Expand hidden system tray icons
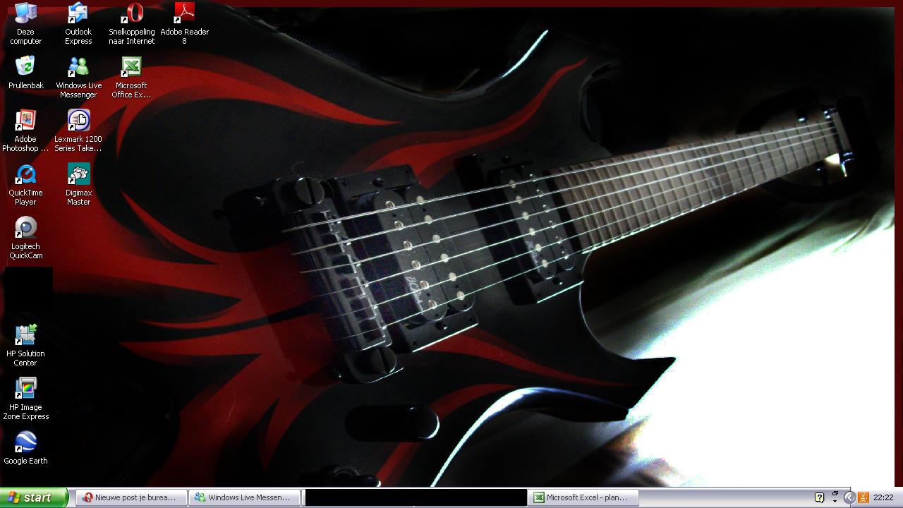The height and width of the screenshot is (508, 903). click(x=849, y=497)
